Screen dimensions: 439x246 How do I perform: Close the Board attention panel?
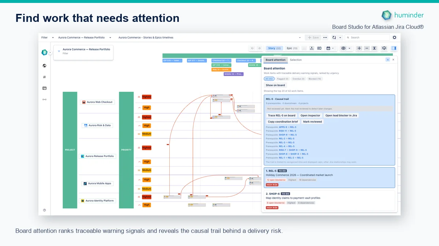coord(394,59)
